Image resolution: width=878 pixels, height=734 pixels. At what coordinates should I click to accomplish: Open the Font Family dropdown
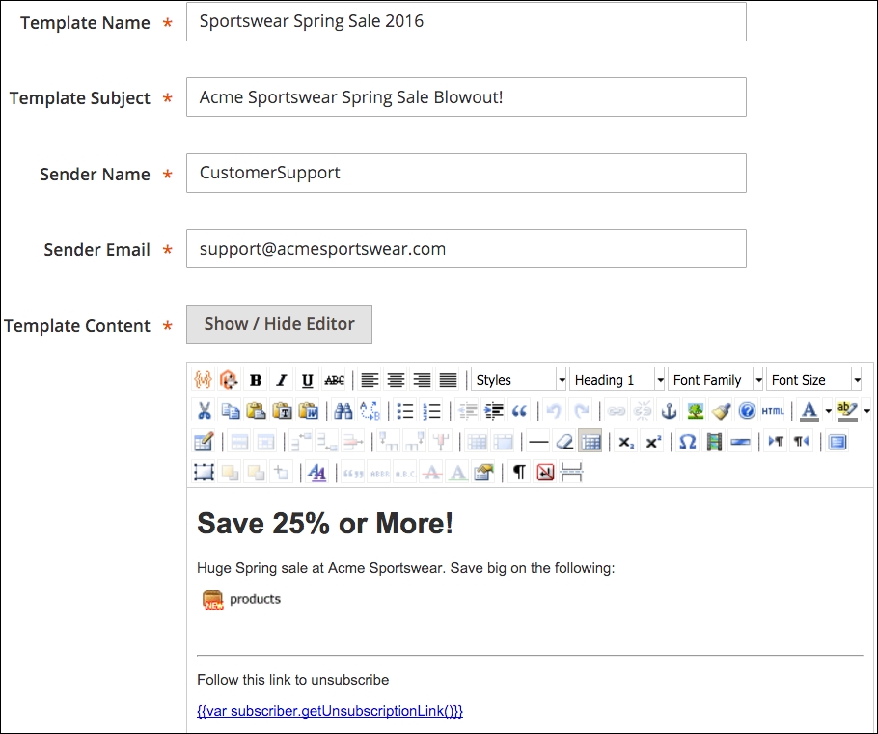click(x=714, y=379)
